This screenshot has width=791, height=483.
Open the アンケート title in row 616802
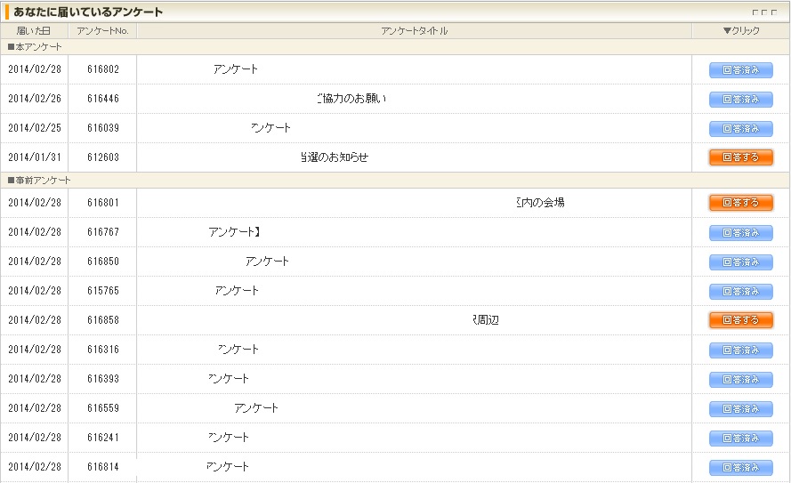click(236, 69)
